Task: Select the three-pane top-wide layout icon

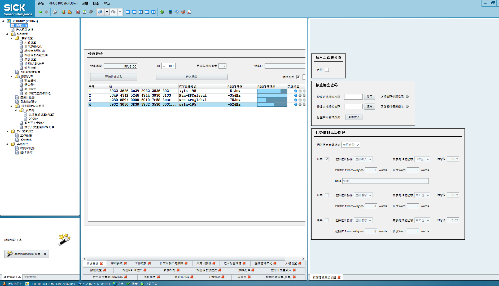Action: point(147,12)
